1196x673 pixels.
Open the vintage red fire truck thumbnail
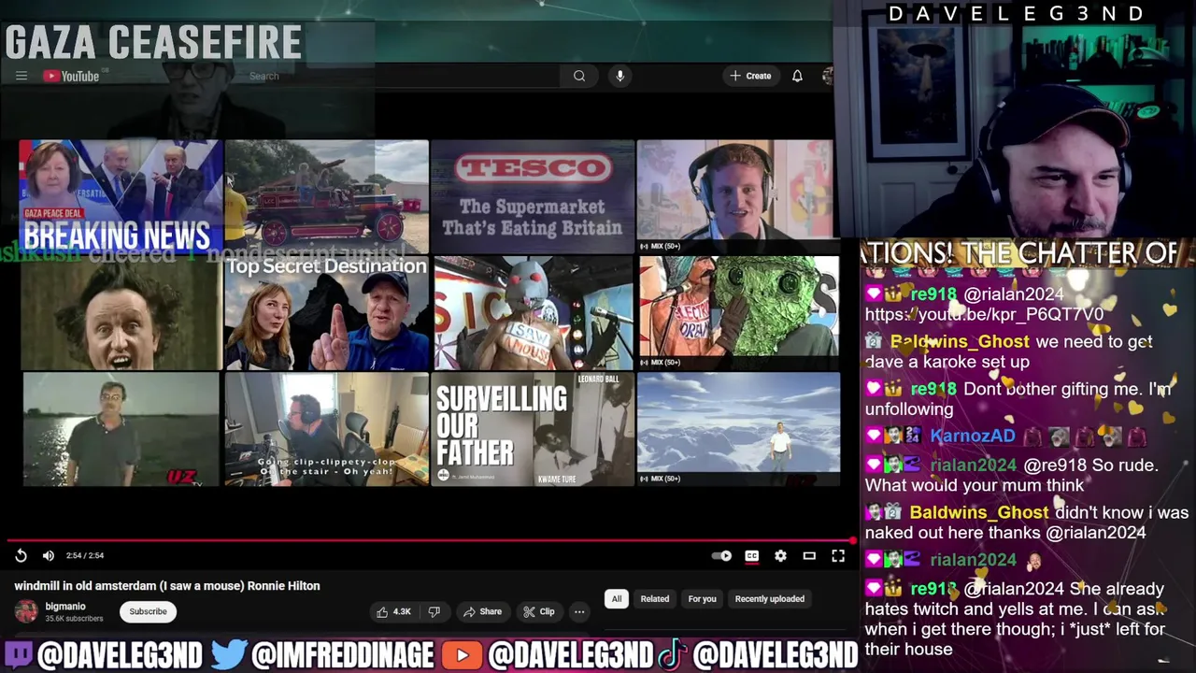pyautogui.click(x=326, y=196)
